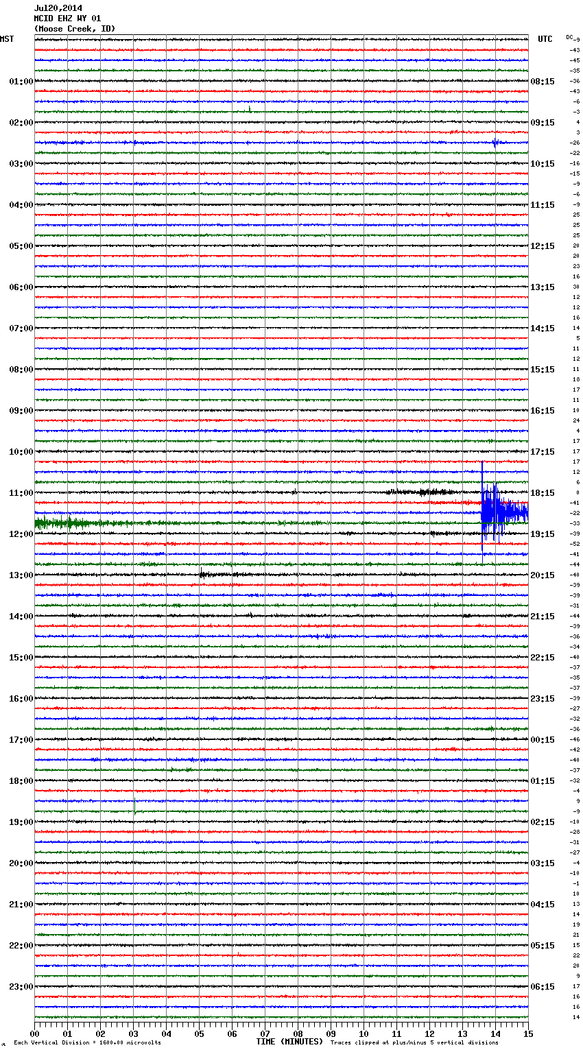Viewport: 583px width, 1052px height.
Task: Click minute-axis tick label "00" at the bottom
Action: (34, 1033)
